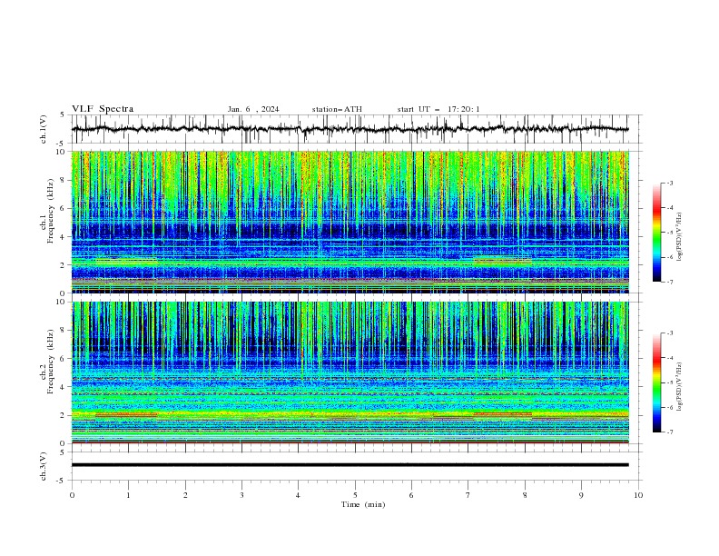Screen dimensions: 719x556
Task: Click time axis tick label 7
Action: coord(468,495)
